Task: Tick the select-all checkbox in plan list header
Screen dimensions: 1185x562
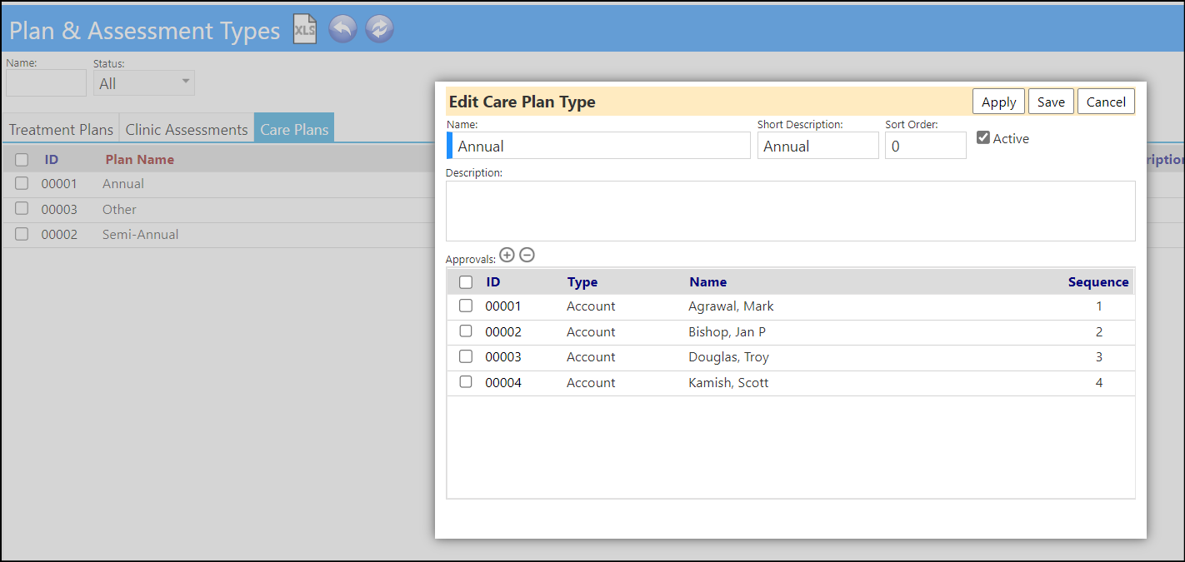Action: (22, 160)
